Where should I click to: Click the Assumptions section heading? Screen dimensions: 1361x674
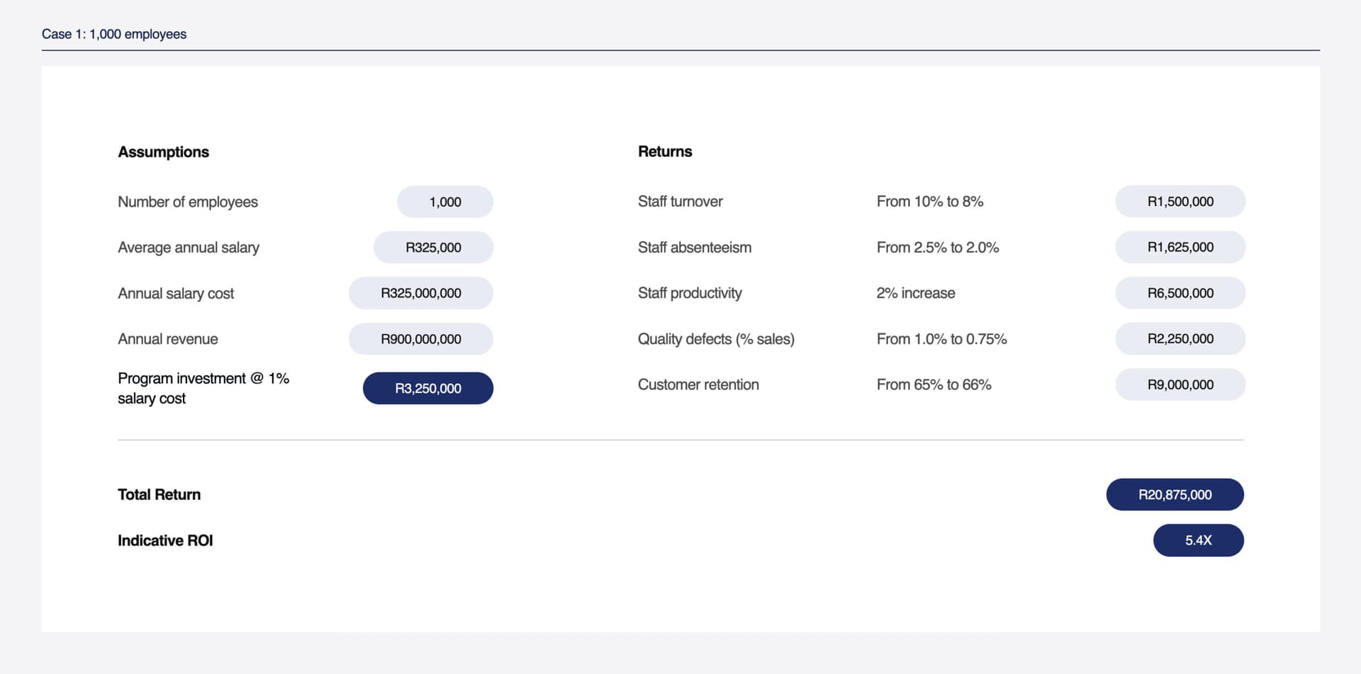pyautogui.click(x=163, y=152)
